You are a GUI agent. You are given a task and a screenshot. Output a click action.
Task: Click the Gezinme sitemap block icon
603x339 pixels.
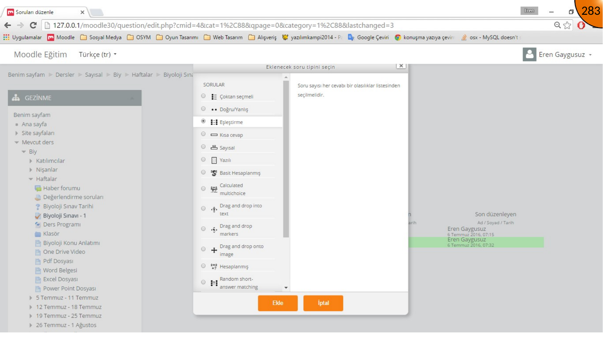tap(16, 98)
